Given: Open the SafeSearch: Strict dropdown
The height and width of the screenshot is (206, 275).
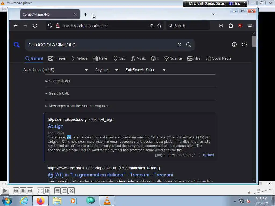Looking at the screenshot, I should [x=146, y=70].
